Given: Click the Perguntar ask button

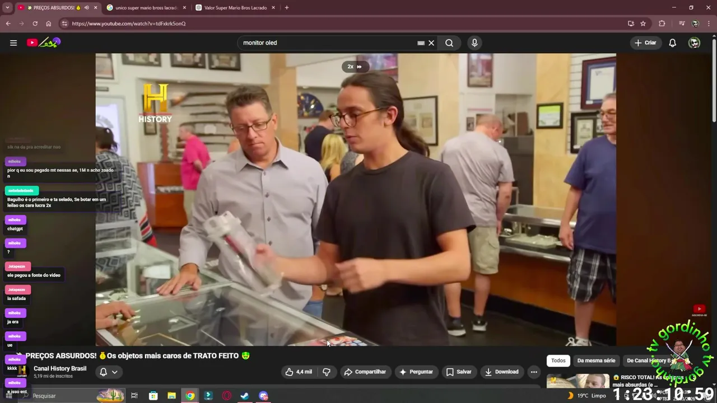Looking at the screenshot, I should (x=416, y=372).
